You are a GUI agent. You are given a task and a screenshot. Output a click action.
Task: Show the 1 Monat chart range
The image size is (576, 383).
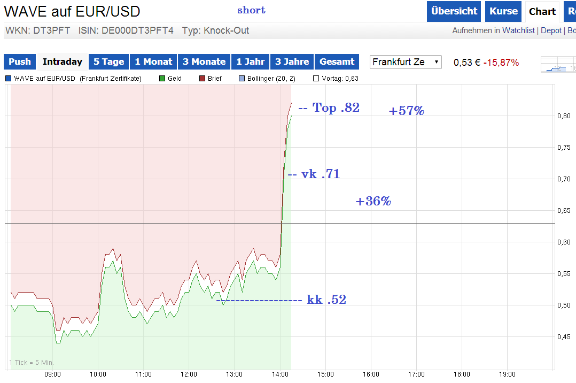tap(153, 62)
